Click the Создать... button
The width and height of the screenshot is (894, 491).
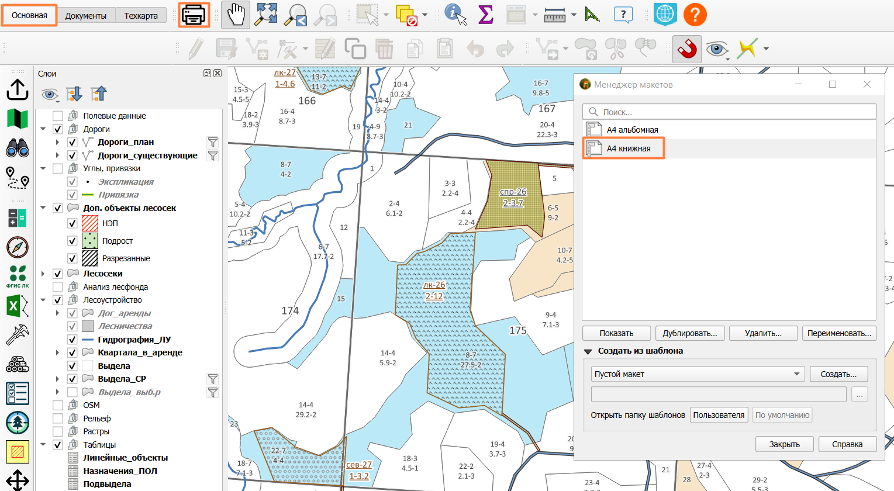point(838,374)
